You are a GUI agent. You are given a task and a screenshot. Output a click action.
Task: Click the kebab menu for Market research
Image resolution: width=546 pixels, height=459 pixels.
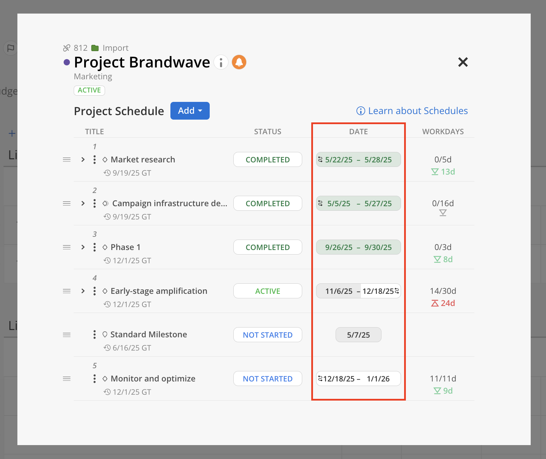95,160
